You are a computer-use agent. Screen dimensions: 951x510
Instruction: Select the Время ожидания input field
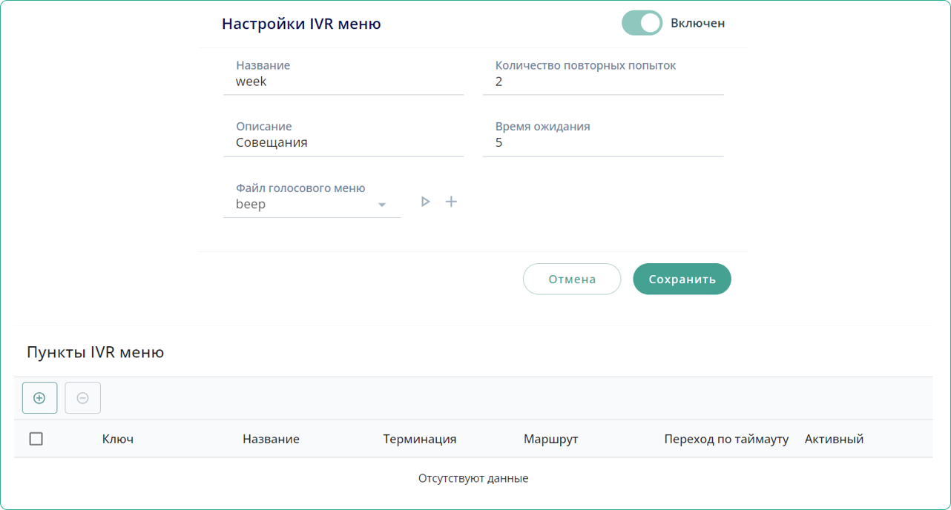point(602,143)
